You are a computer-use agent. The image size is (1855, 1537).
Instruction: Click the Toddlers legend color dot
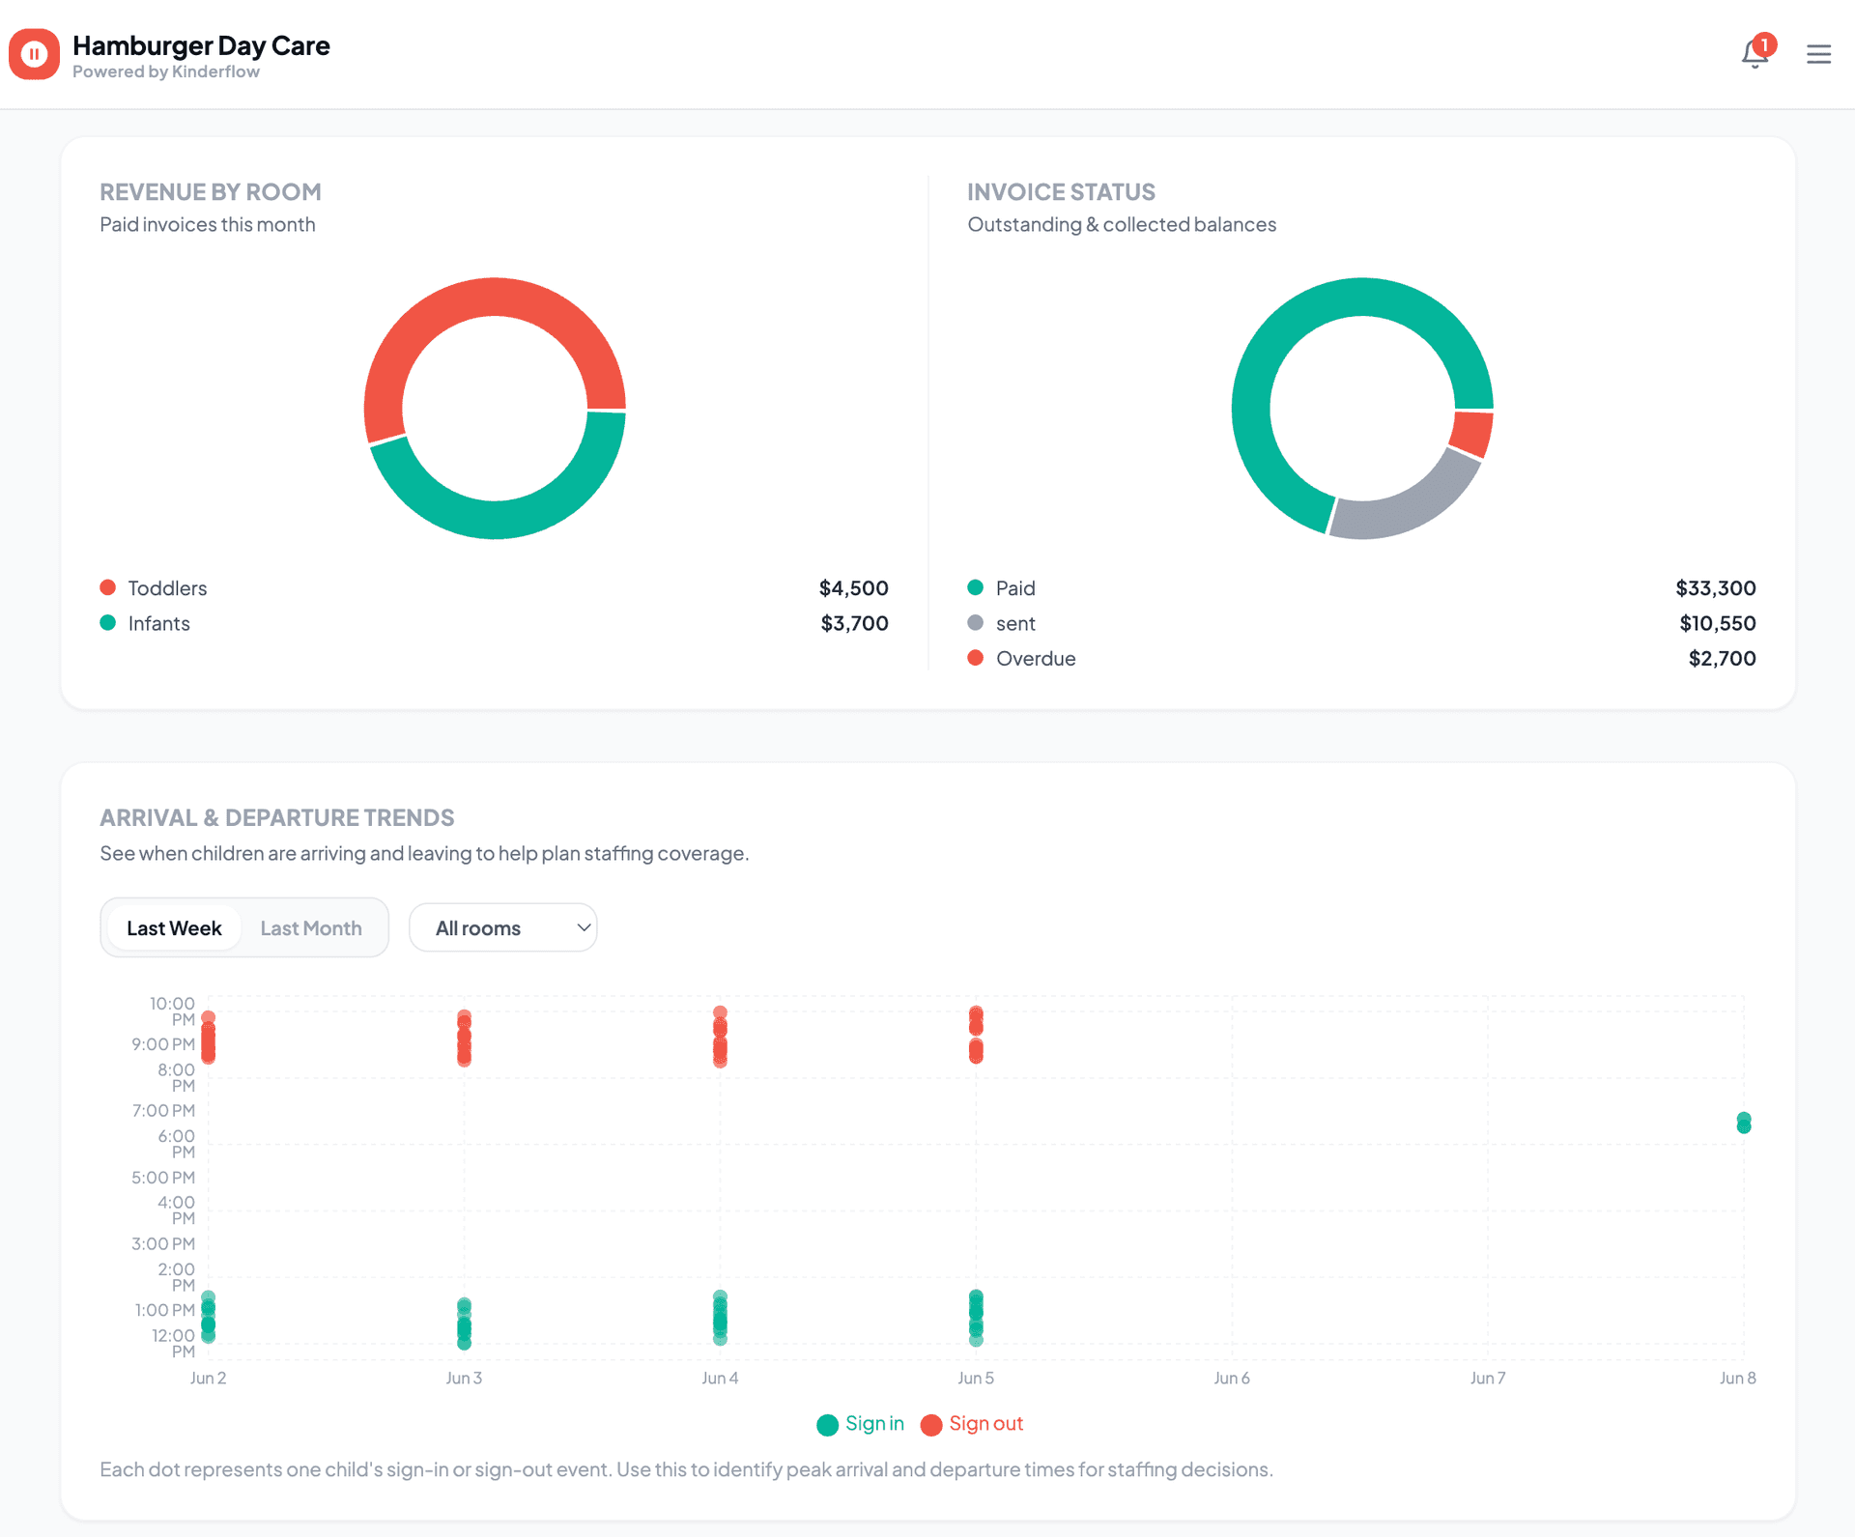tap(108, 587)
